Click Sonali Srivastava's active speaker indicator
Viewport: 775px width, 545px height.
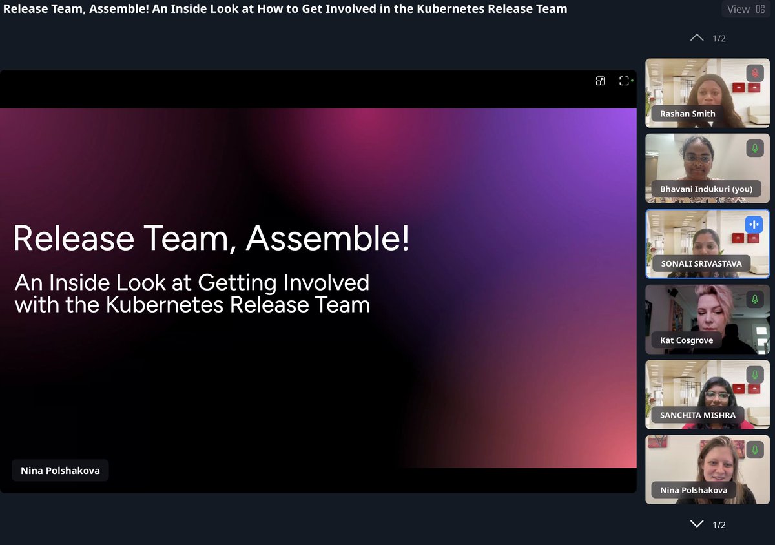pyautogui.click(x=754, y=224)
